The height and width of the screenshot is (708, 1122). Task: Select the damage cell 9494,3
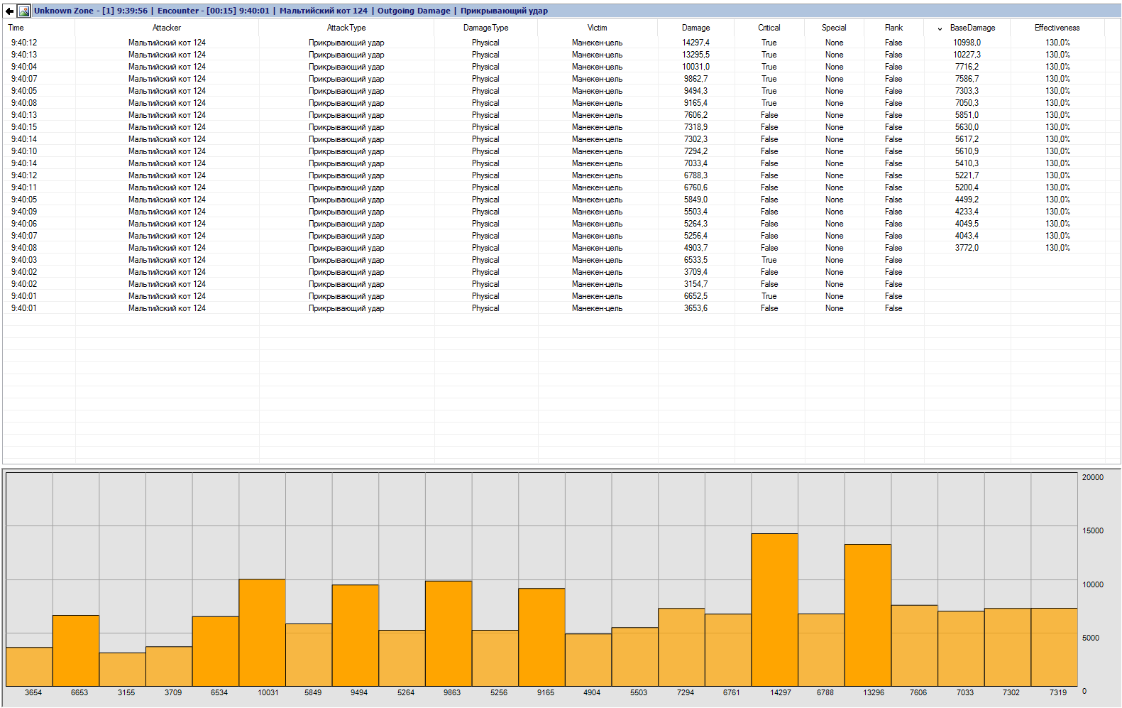(x=695, y=91)
